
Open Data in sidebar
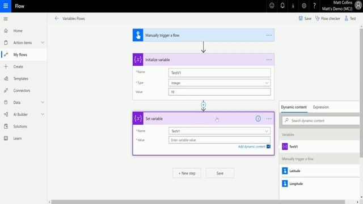(16, 103)
